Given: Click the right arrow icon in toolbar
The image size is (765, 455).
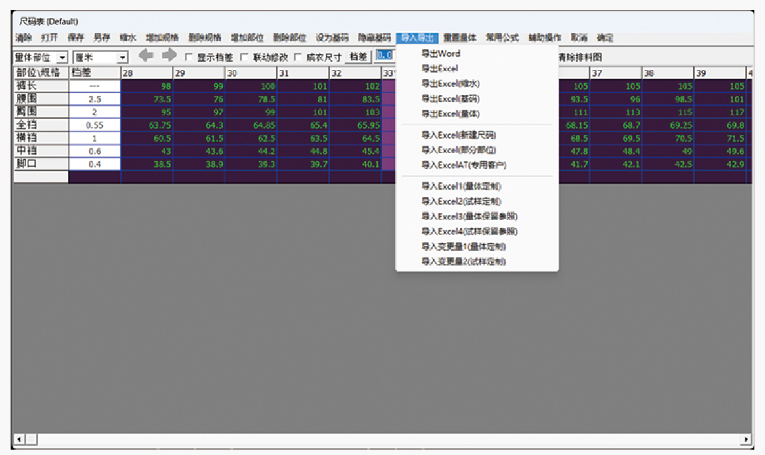Looking at the screenshot, I should click(x=170, y=57).
